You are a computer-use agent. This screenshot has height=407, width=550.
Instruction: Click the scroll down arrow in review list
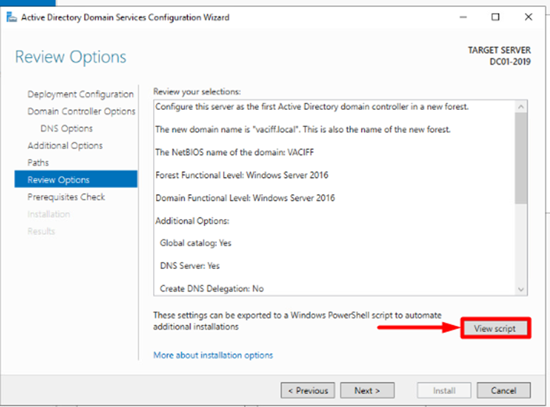click(522, 288)
